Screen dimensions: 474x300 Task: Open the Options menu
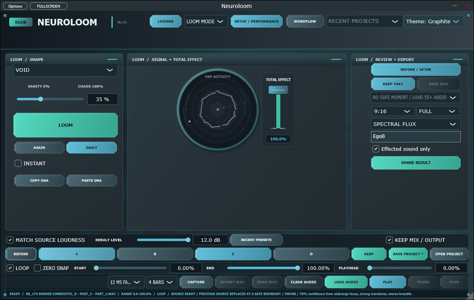(15, 6)
